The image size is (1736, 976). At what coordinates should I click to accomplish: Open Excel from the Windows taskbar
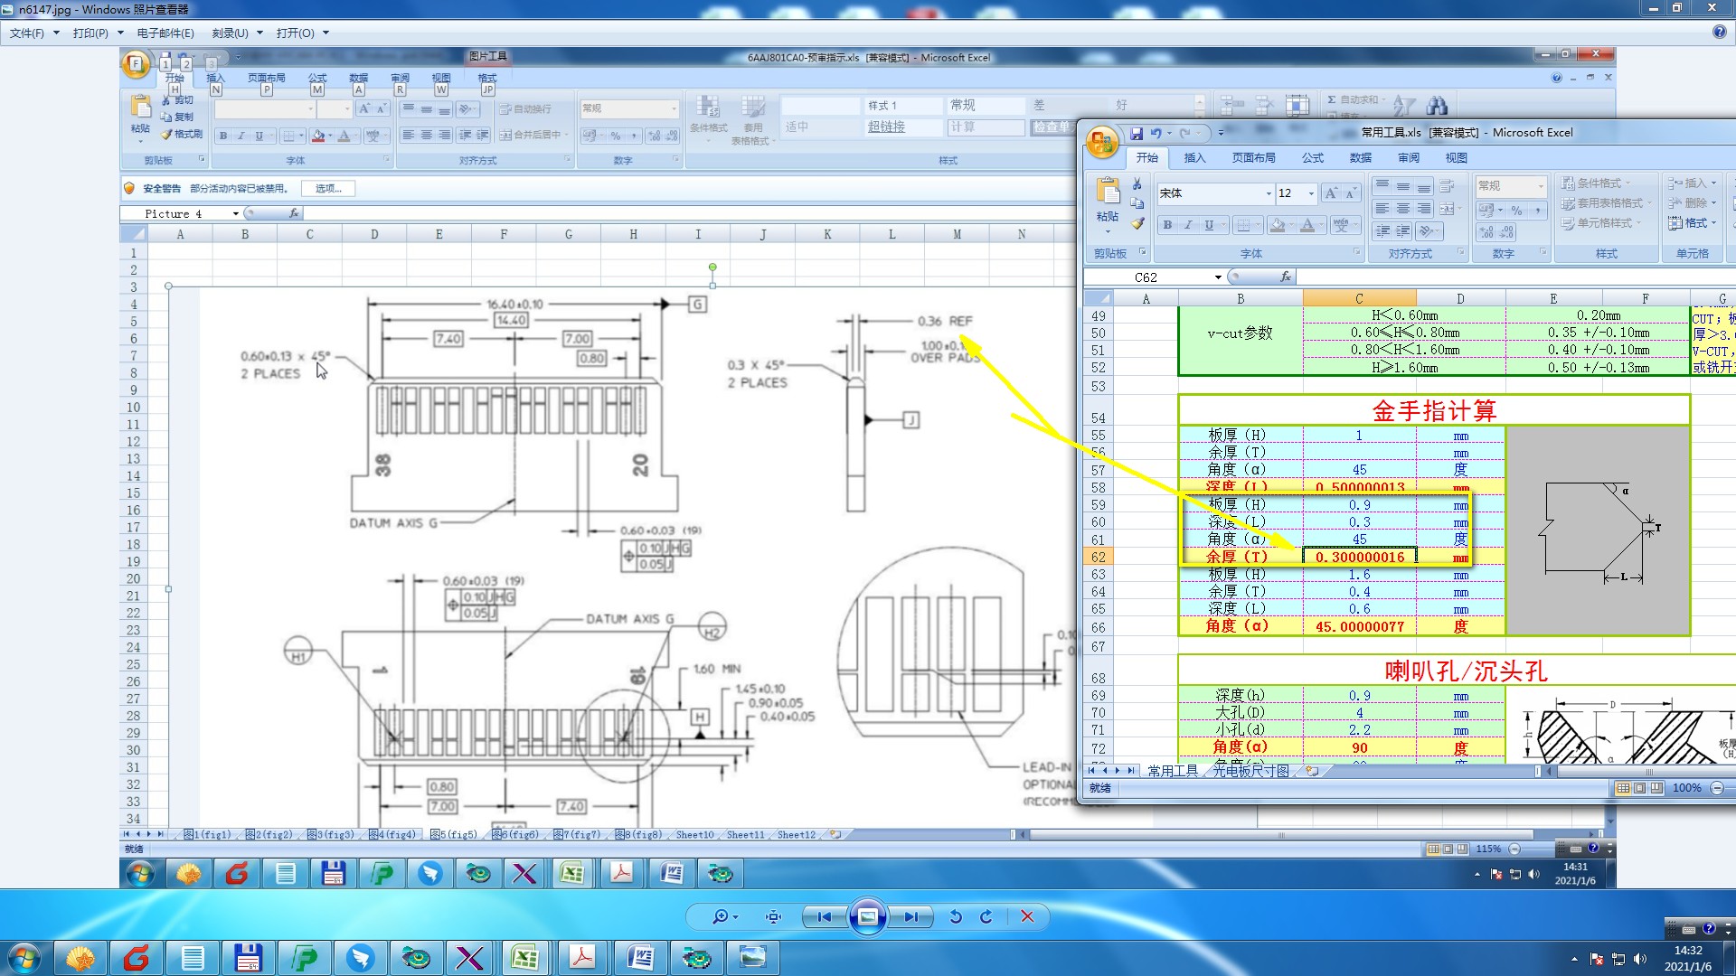pos(525,957)
